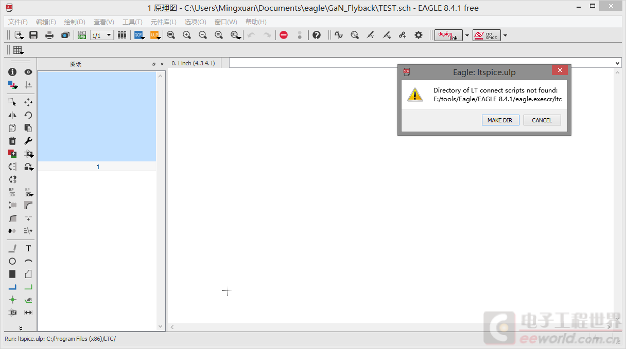Select the green Junction tool
Screen dimensions: 626x349
12,300
